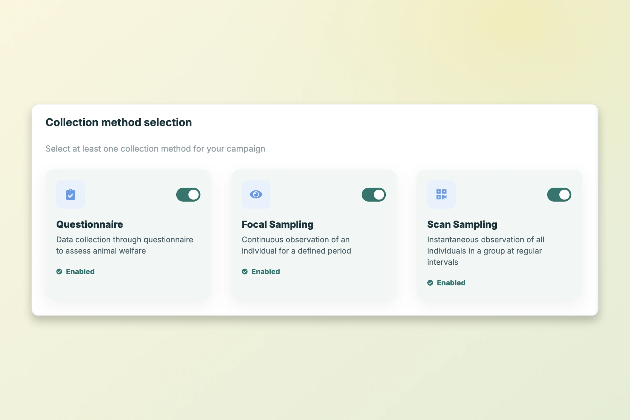Turn off the Focal Sampling toggle

coord(373,195)
